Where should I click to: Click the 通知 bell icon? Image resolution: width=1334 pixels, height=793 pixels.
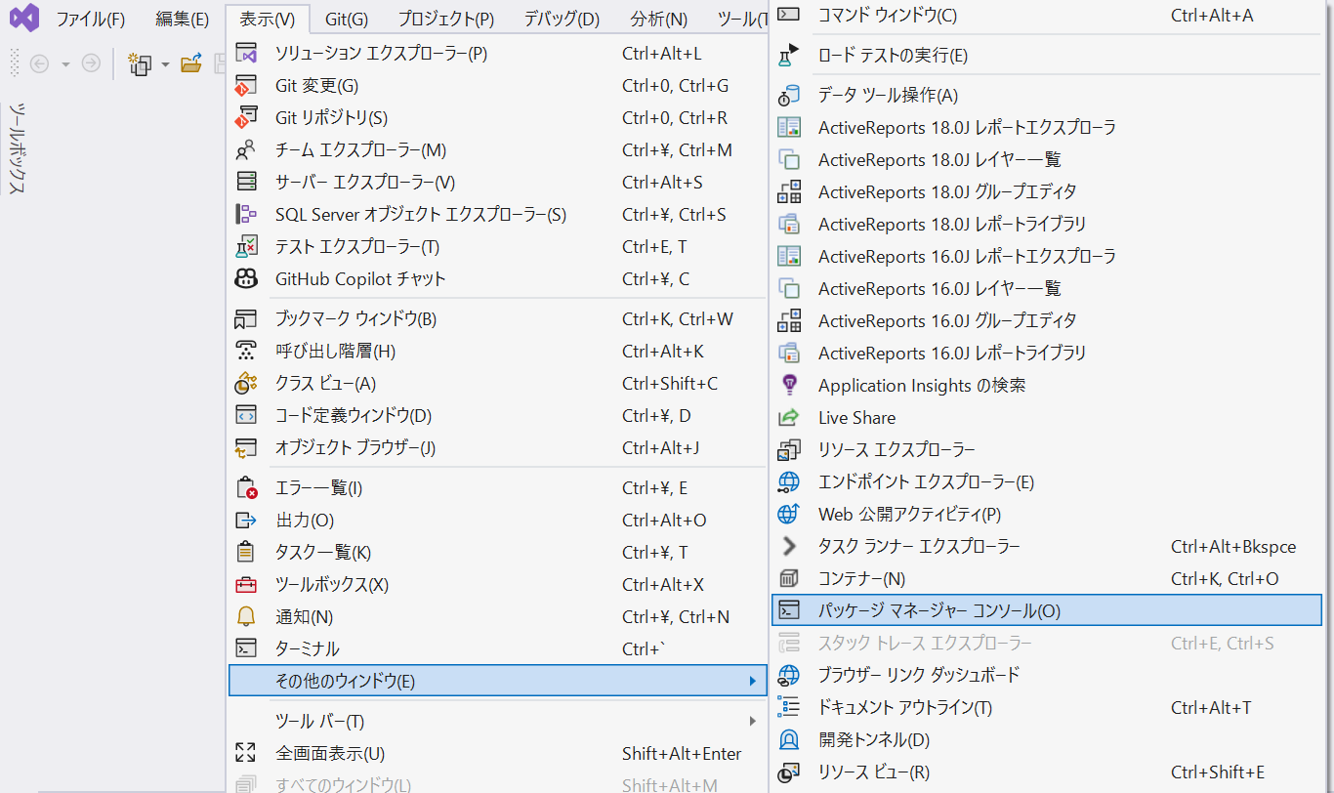[246, 617]
